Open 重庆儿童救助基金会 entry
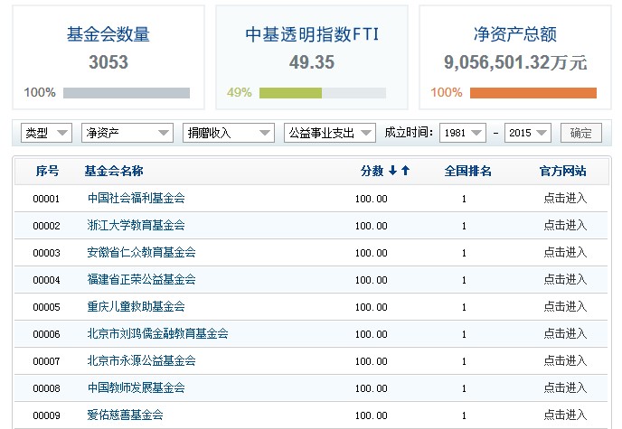Viewport: 622px width, 429px height. pos(136,307)
